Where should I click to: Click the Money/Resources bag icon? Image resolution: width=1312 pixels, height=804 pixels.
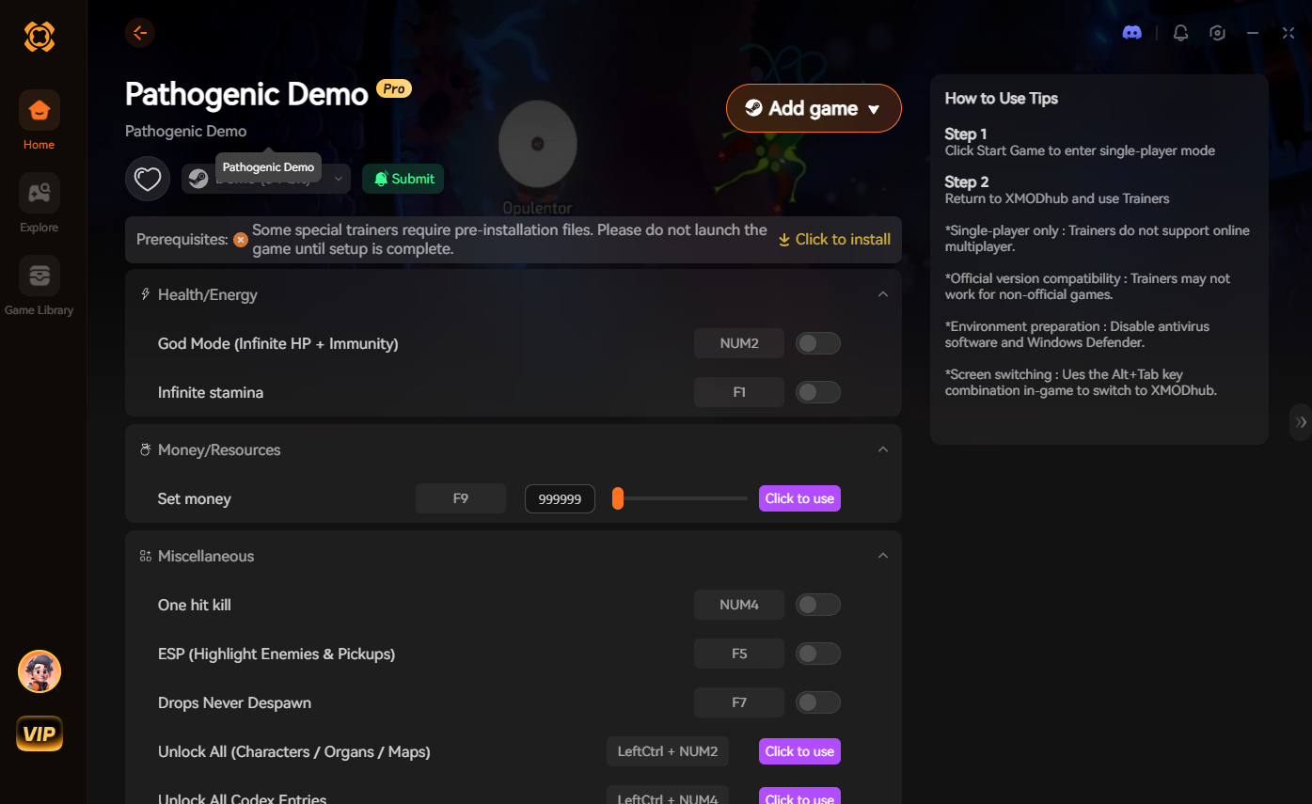pos(146,449)
